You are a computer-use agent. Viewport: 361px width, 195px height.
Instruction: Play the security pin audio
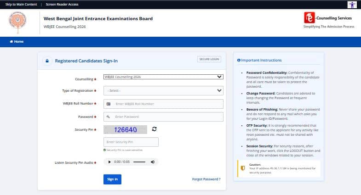click(x=109, y=162)
